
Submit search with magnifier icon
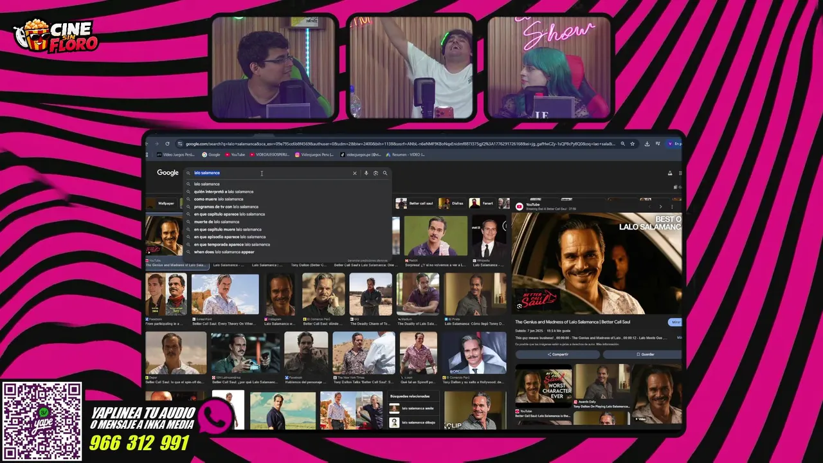tap(385, 173)
